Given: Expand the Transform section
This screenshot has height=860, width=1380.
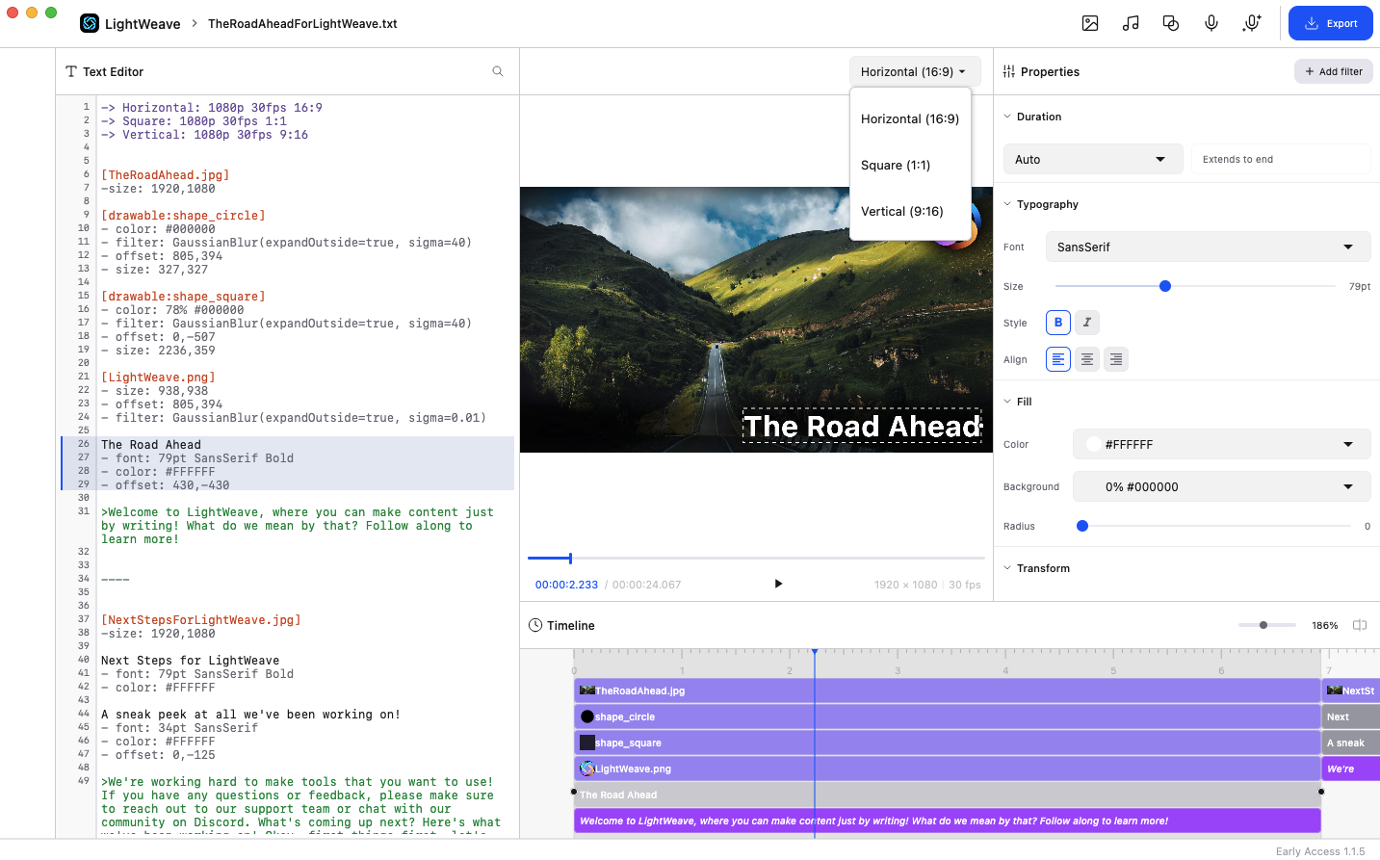Looking at the screenshot, I should click(1007, 568).
